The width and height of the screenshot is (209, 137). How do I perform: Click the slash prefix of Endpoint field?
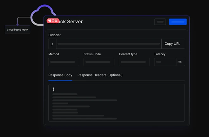coord(52,44)
